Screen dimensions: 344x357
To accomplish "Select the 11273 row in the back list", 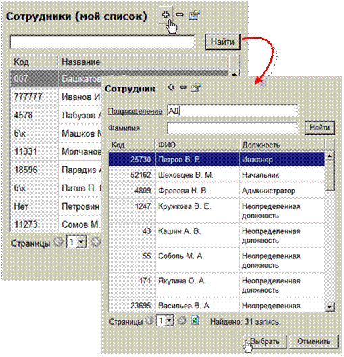I will point(56,224).
